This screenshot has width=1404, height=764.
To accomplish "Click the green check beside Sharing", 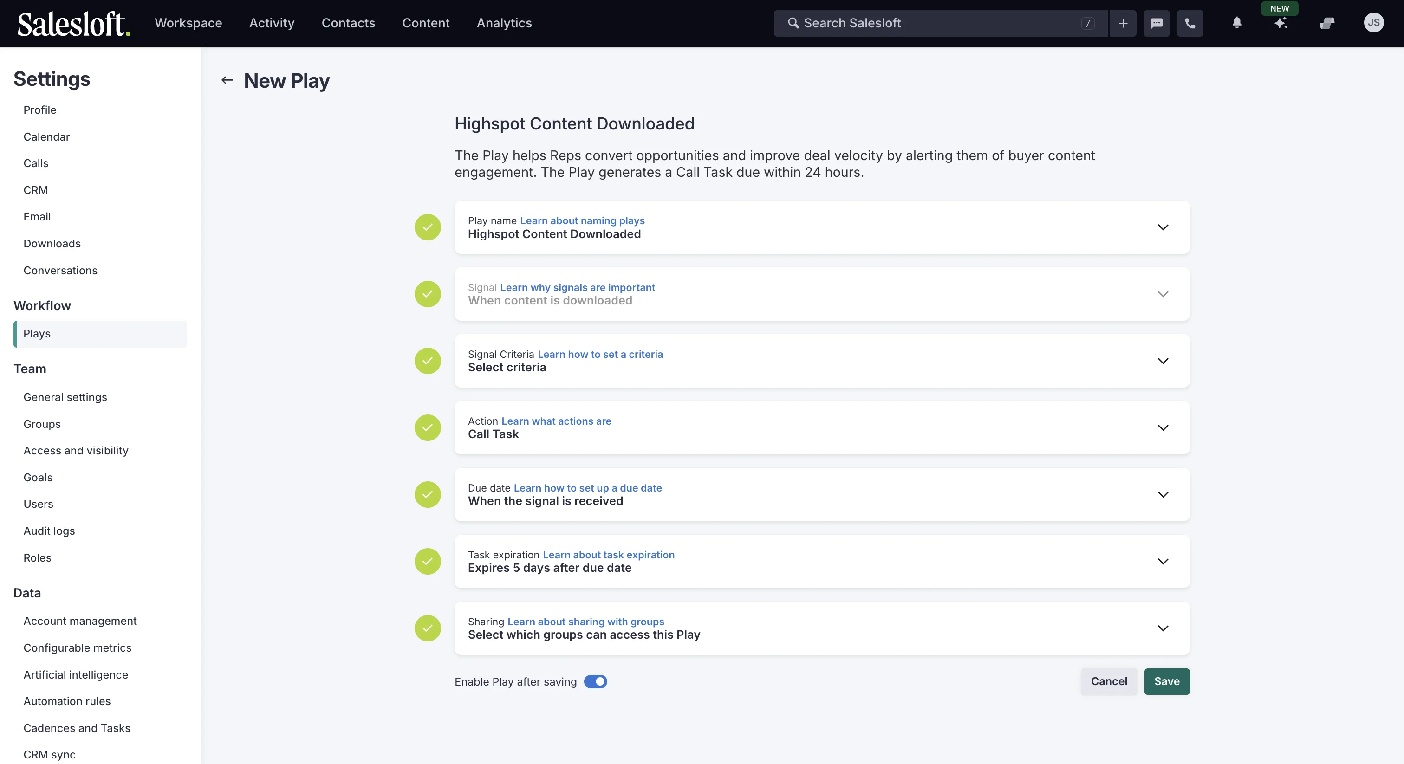I will point(428,628).
